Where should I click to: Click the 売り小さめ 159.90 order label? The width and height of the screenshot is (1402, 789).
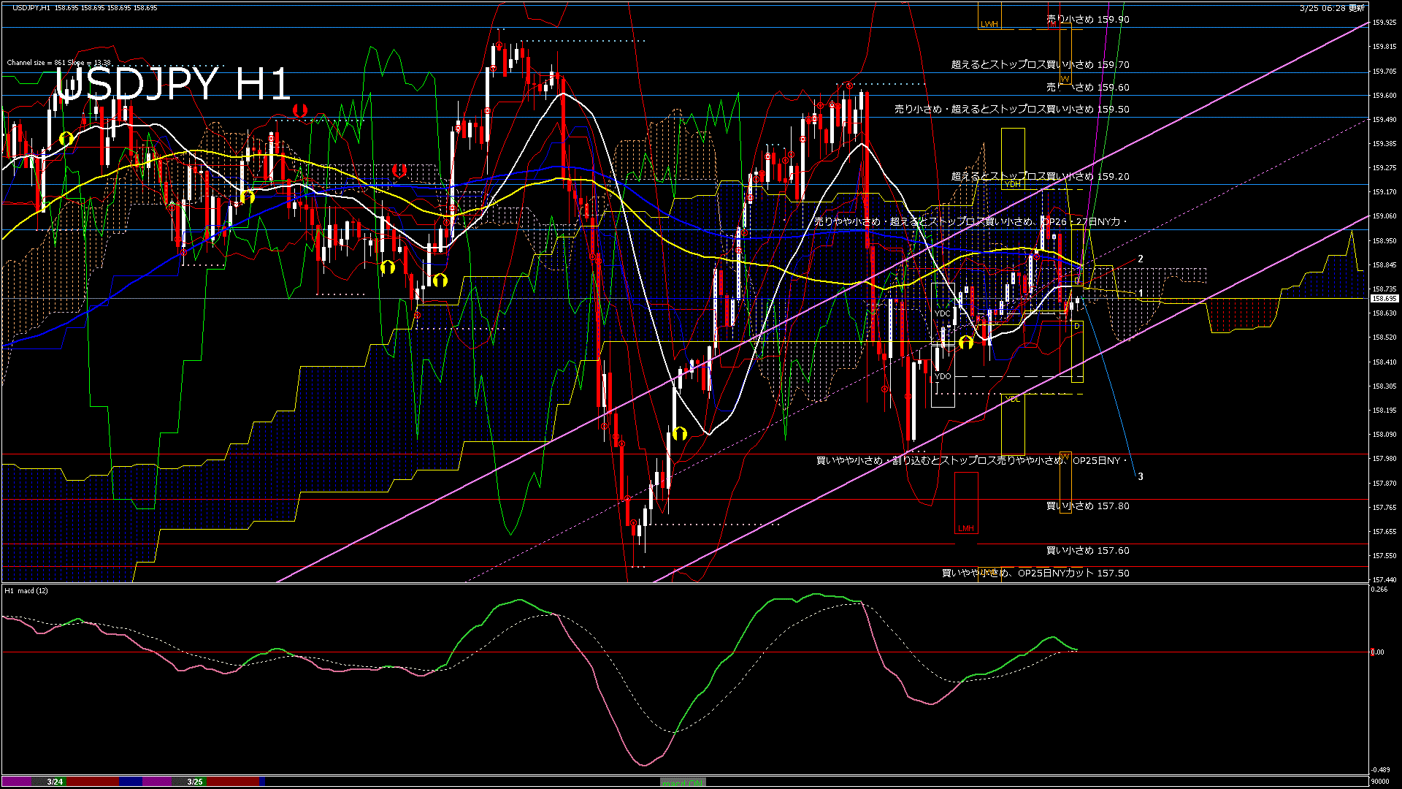click(1087, 20)
